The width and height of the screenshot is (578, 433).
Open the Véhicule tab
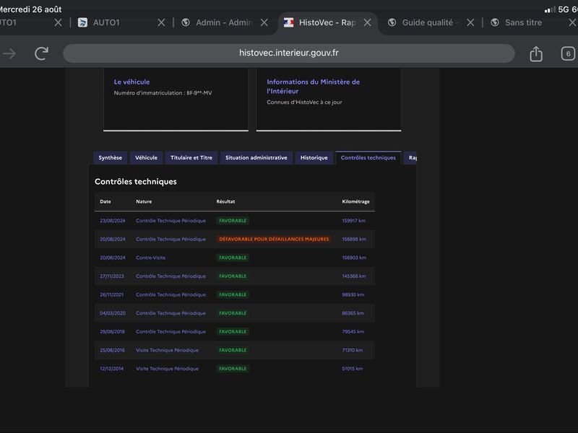(x=146, y=157)
